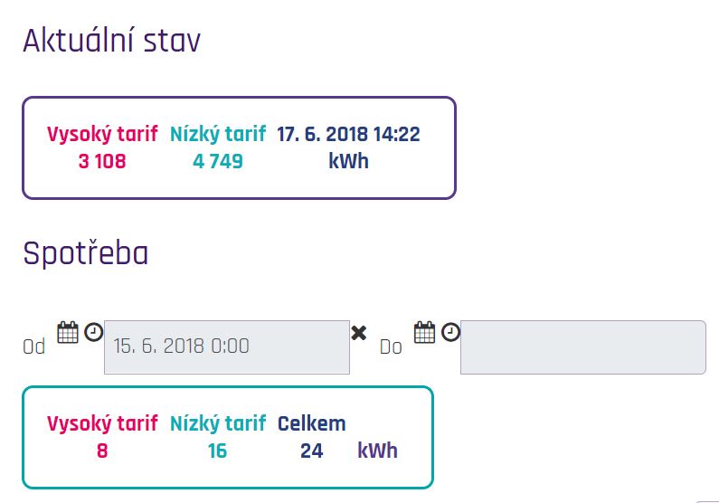Image resolution: width=719 pixels, height=503 pixels.
Task: Open the calendar picker for the Do date
Action: (424, 332)
